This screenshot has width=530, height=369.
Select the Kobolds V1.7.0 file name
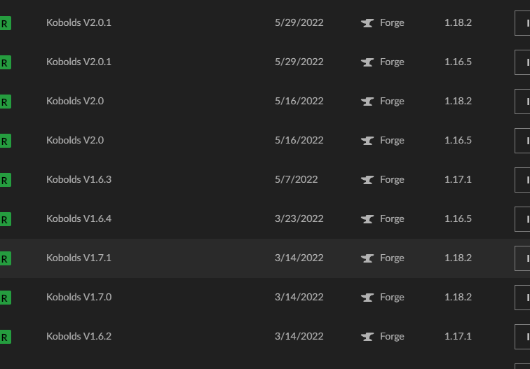79,297
